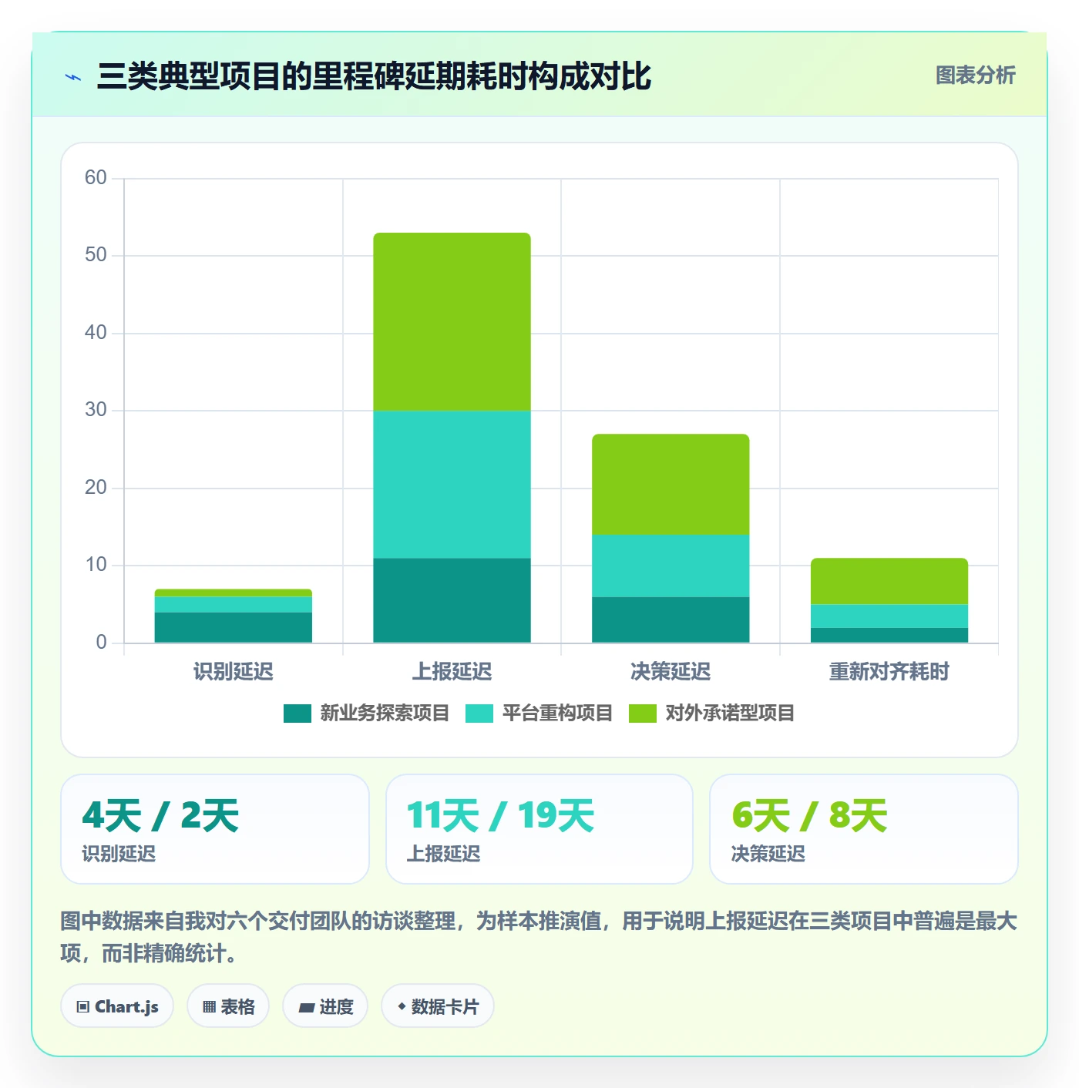Click the 识别延迟 caption in the first stat card
Viewport: 1079px width, 1088px height.
pos(119,854)
